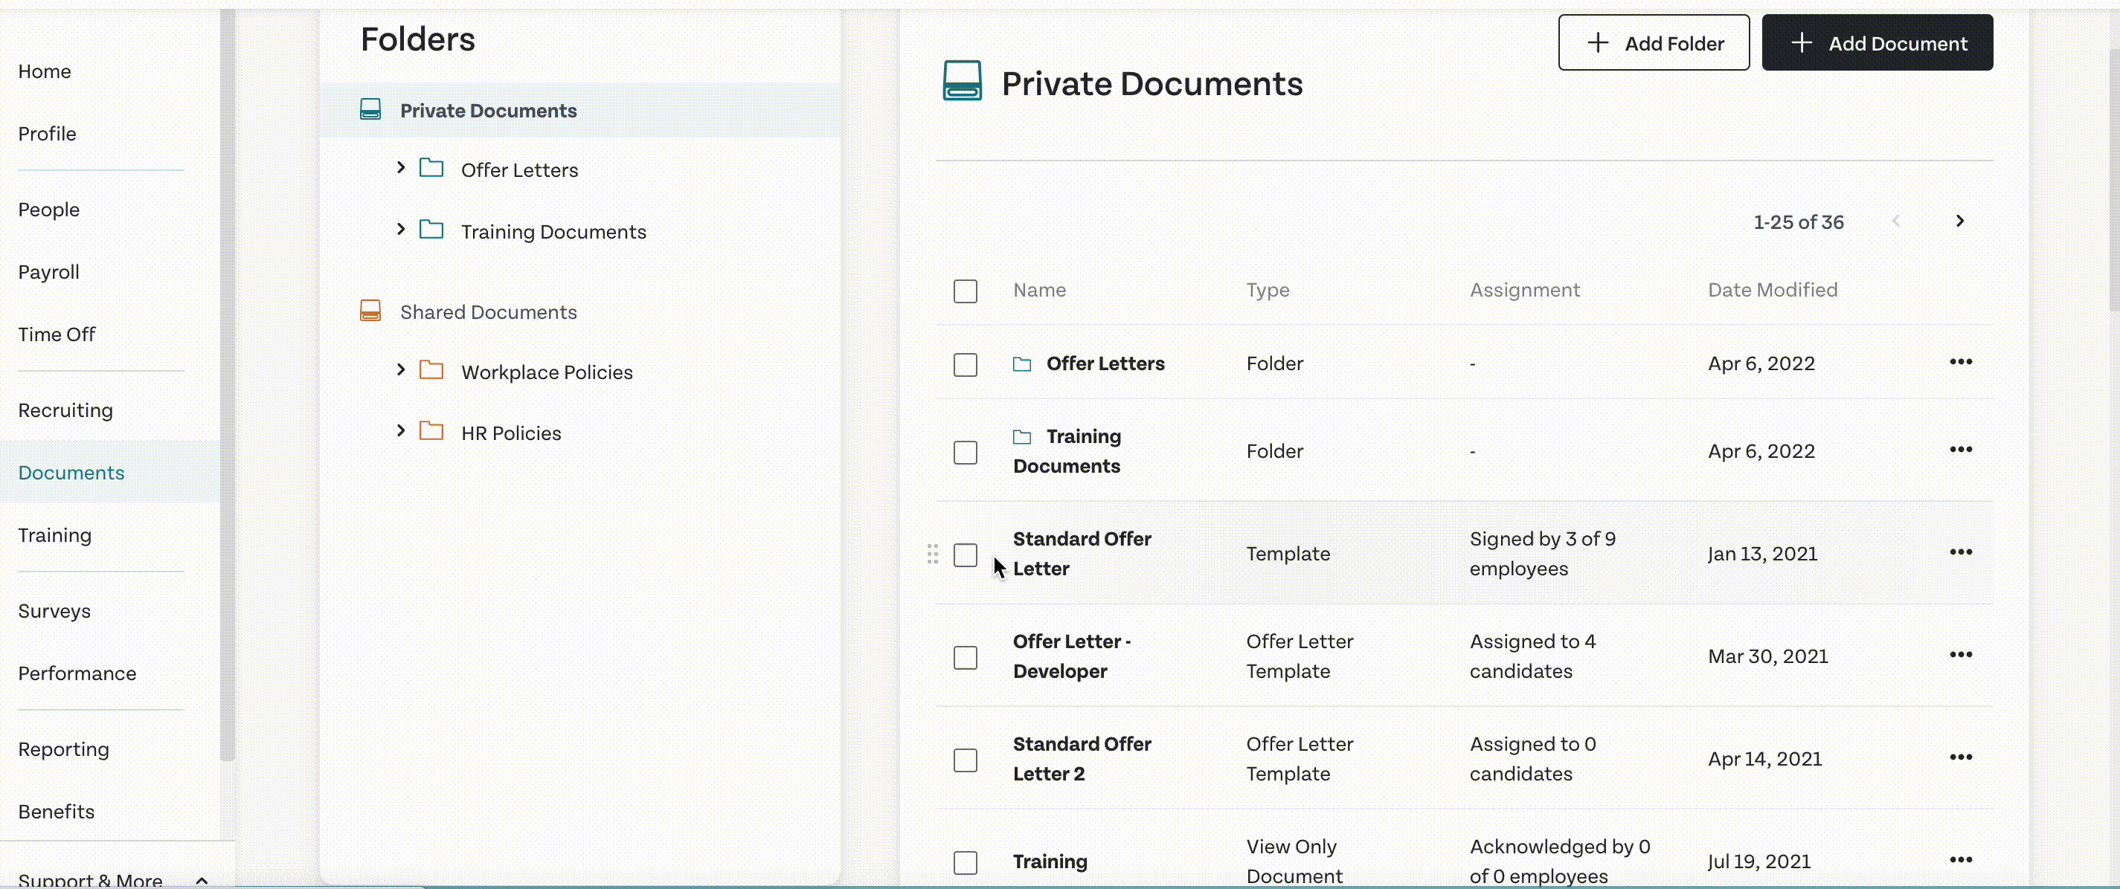This screenshot has width=2120, height=889.
Task: Open Home in the sidebar
Action: pyautogui.click(x=45, y=71)
